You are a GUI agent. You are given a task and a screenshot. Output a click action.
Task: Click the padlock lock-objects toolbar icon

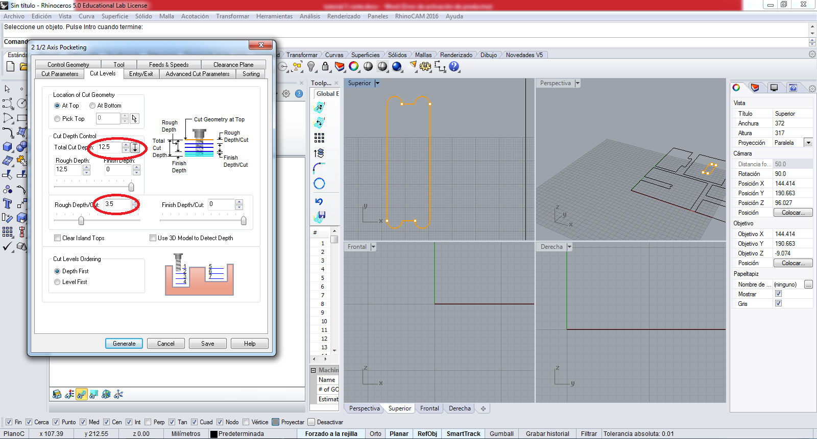point(325,66)
